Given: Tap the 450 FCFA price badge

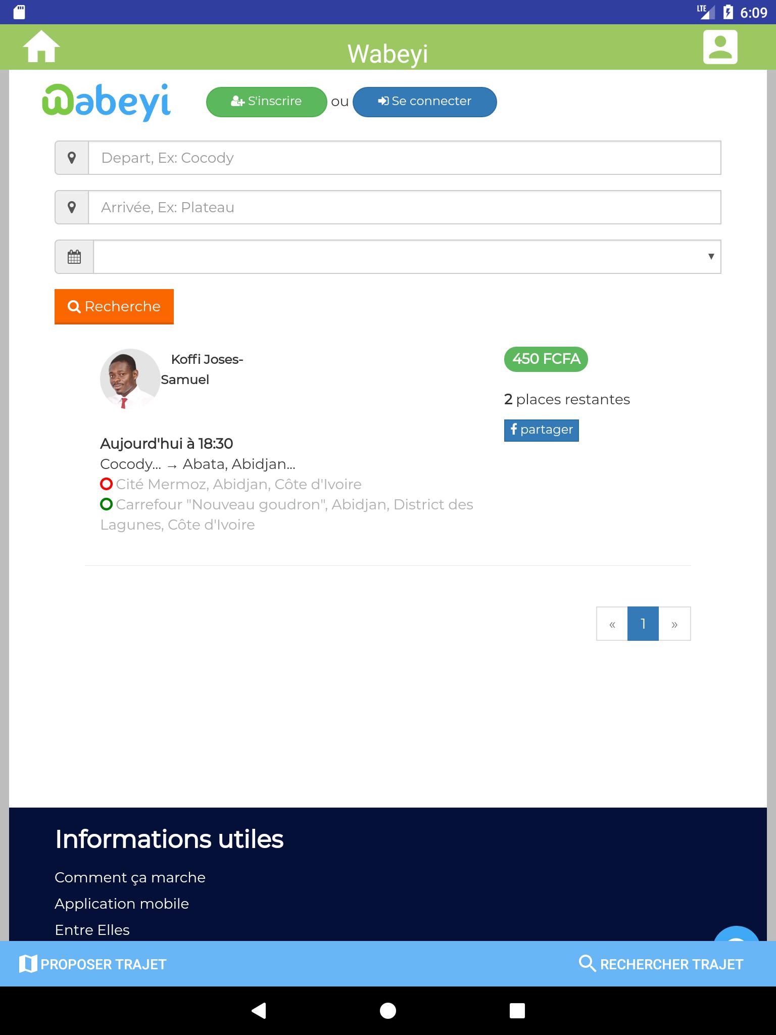Looking at the screenshot, I should [x=546, y=359].
